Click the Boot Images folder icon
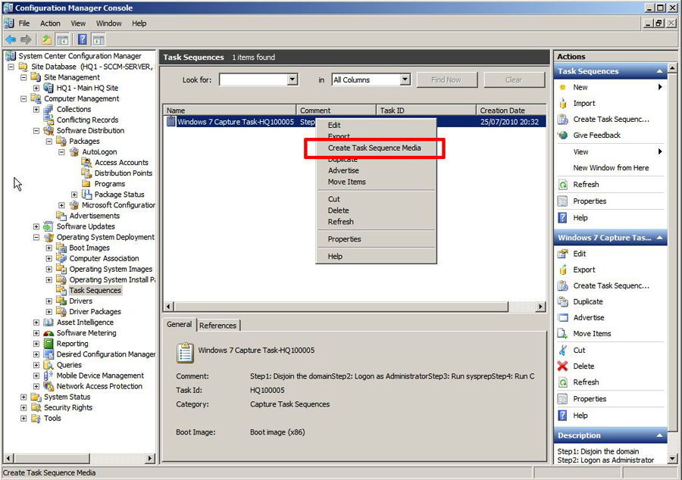 pyautogui.click(x=61, y=248)
